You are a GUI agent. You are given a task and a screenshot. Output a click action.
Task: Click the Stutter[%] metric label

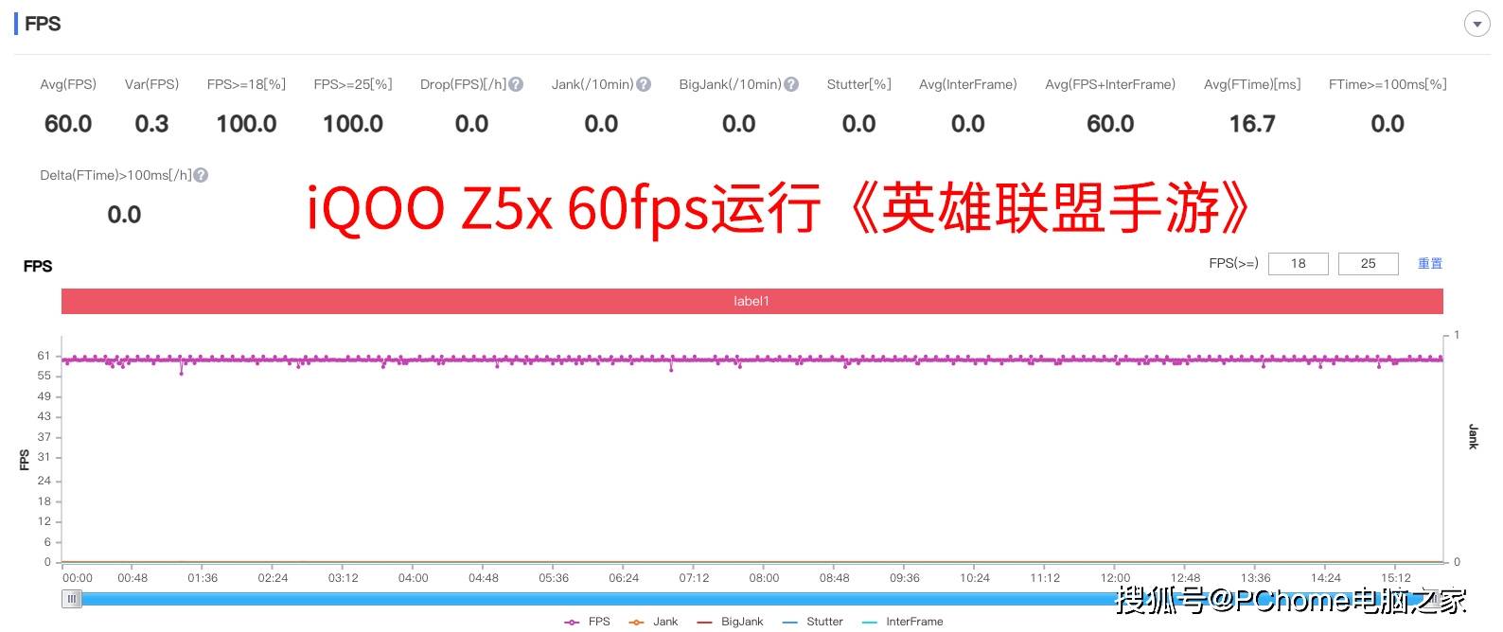coord(858,84)
